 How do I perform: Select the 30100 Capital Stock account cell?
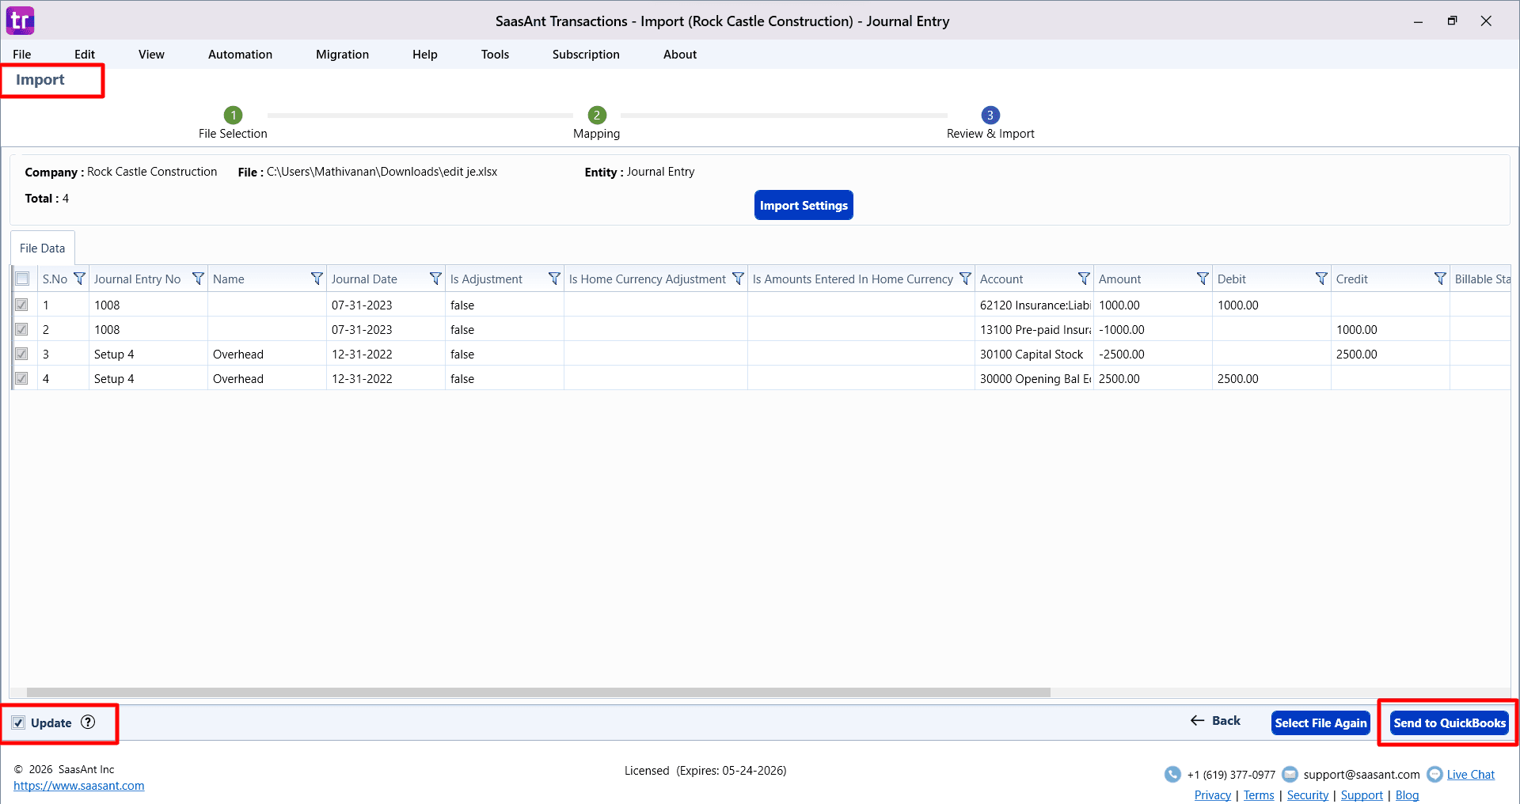1034,354
